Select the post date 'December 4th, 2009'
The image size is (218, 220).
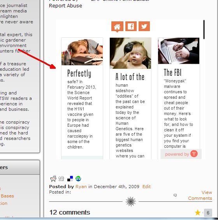116,187
